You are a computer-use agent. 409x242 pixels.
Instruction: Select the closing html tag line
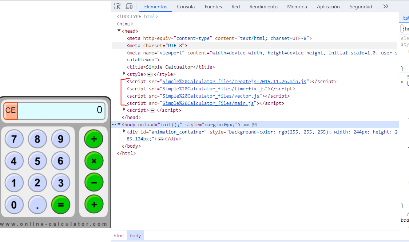tap(126, 153)
